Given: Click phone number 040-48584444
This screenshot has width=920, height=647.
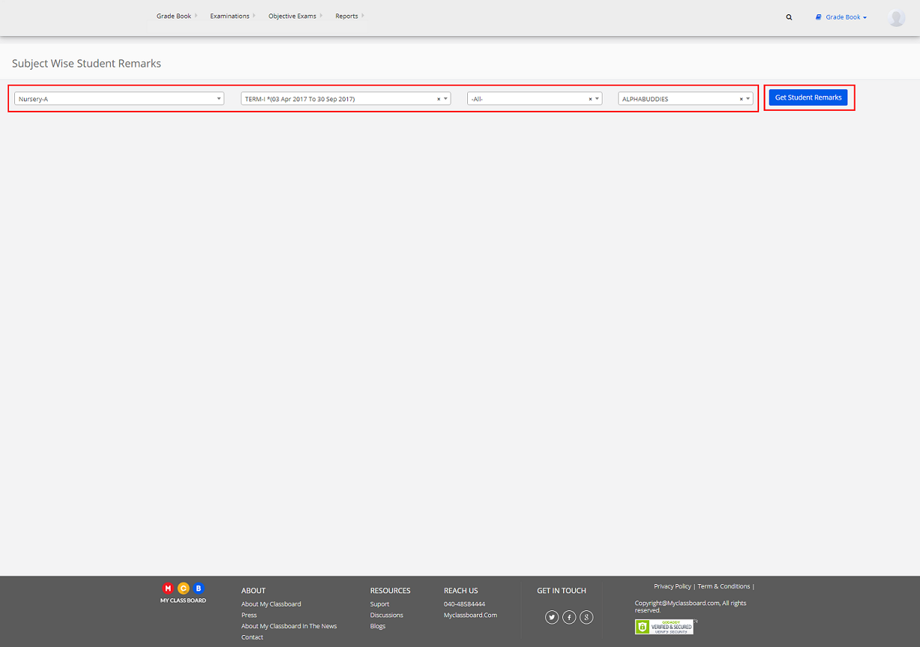Looking at the screenshot, I should 464,604.
